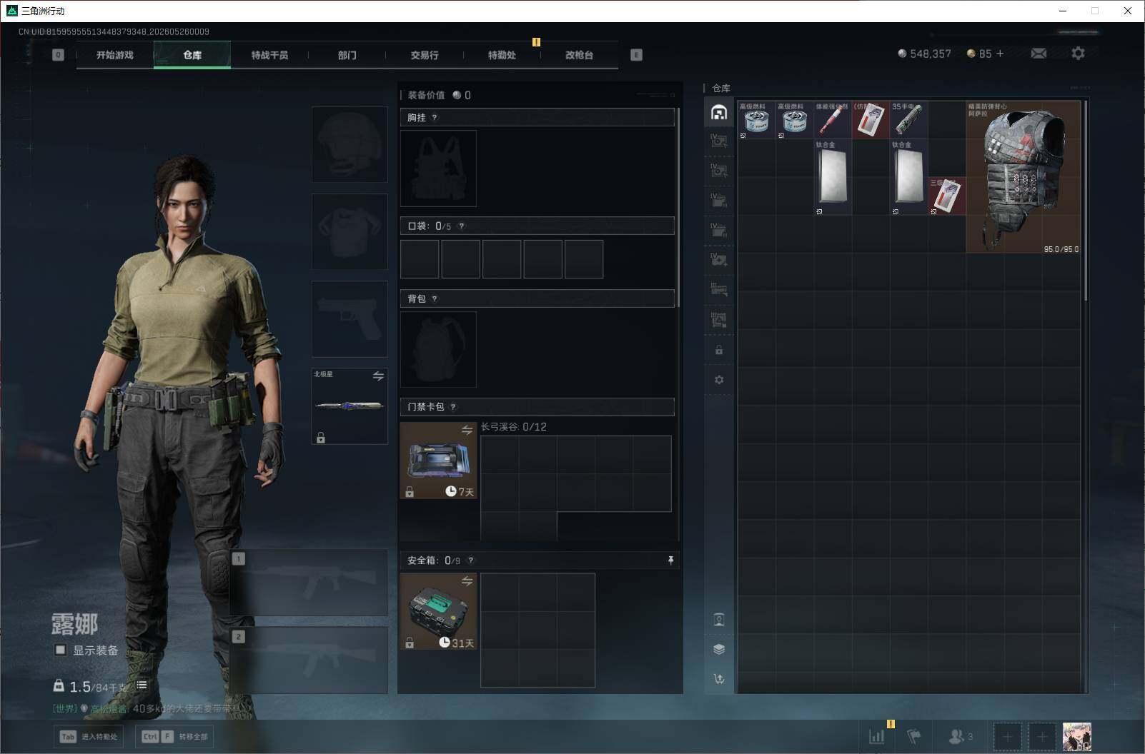Click the operator card icon in warehouse sidebar

click(x=719, y=619)
